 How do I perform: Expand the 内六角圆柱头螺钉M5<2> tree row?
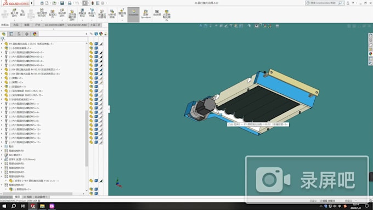2,108
